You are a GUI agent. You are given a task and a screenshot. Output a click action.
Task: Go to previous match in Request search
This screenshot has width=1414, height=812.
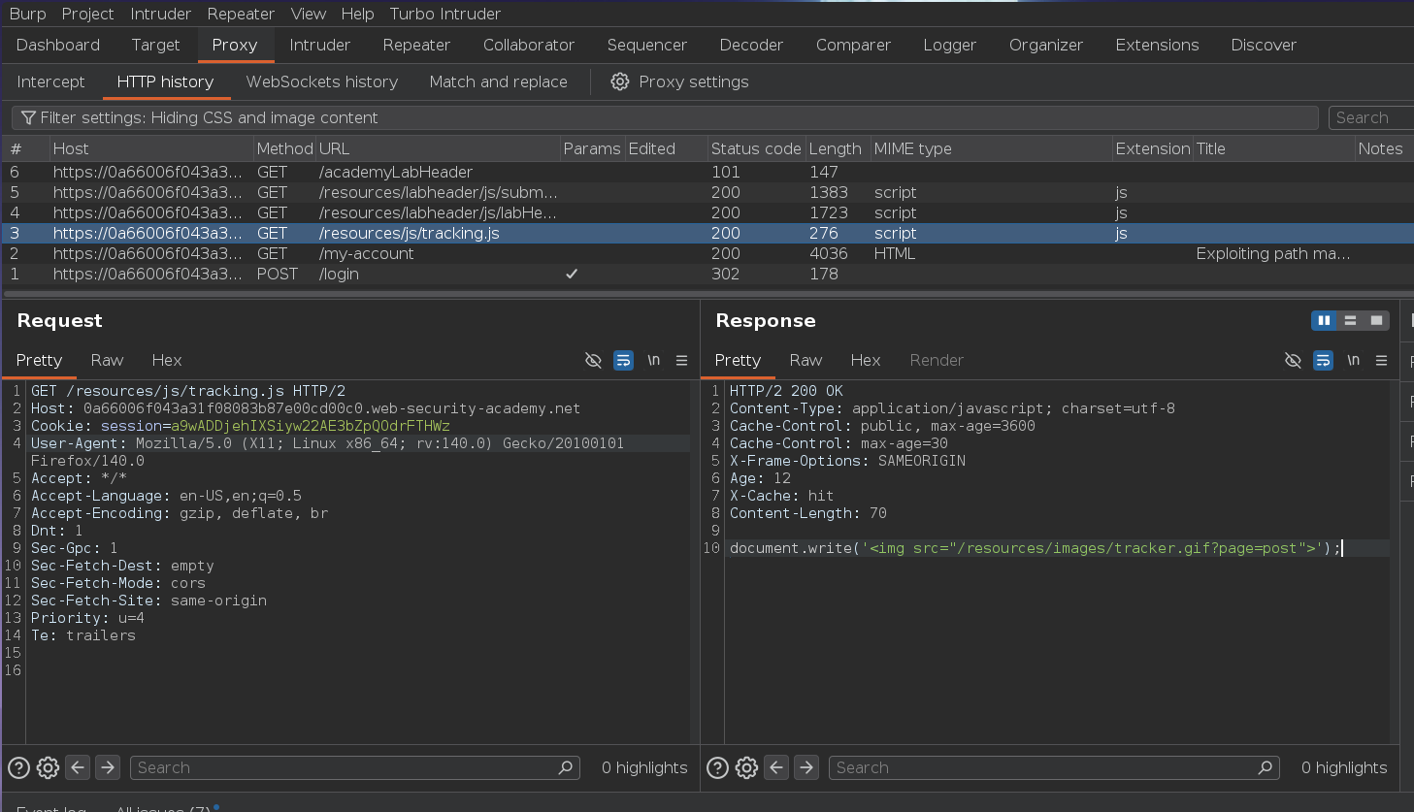78,767
